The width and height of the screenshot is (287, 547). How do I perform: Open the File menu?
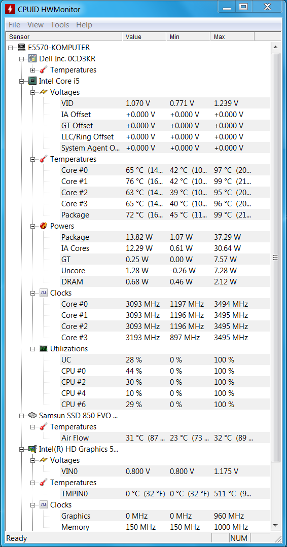point(14,25)
